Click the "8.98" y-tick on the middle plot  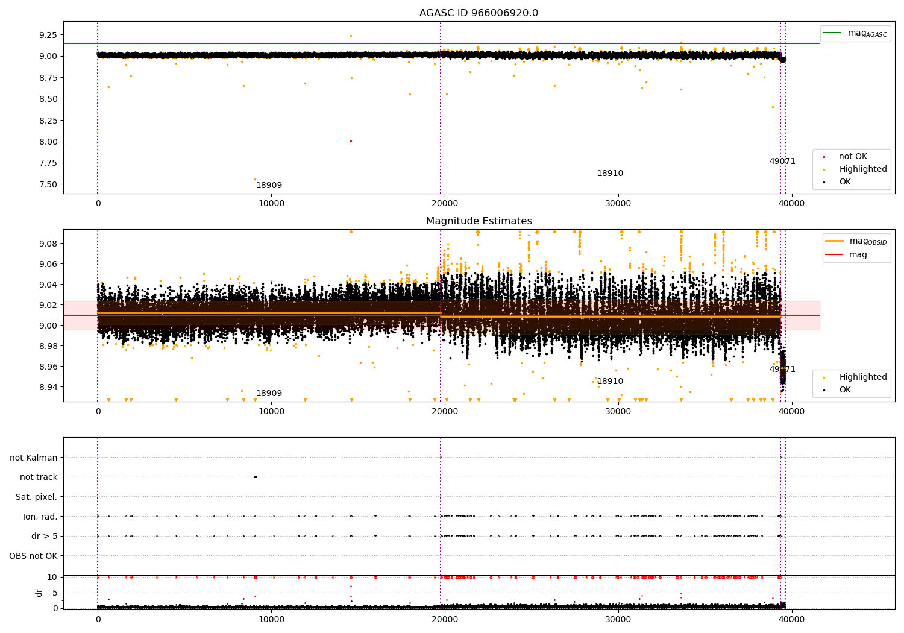pos(48,346)
